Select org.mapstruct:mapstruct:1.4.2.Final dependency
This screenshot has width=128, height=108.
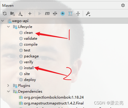pos(54,103)
